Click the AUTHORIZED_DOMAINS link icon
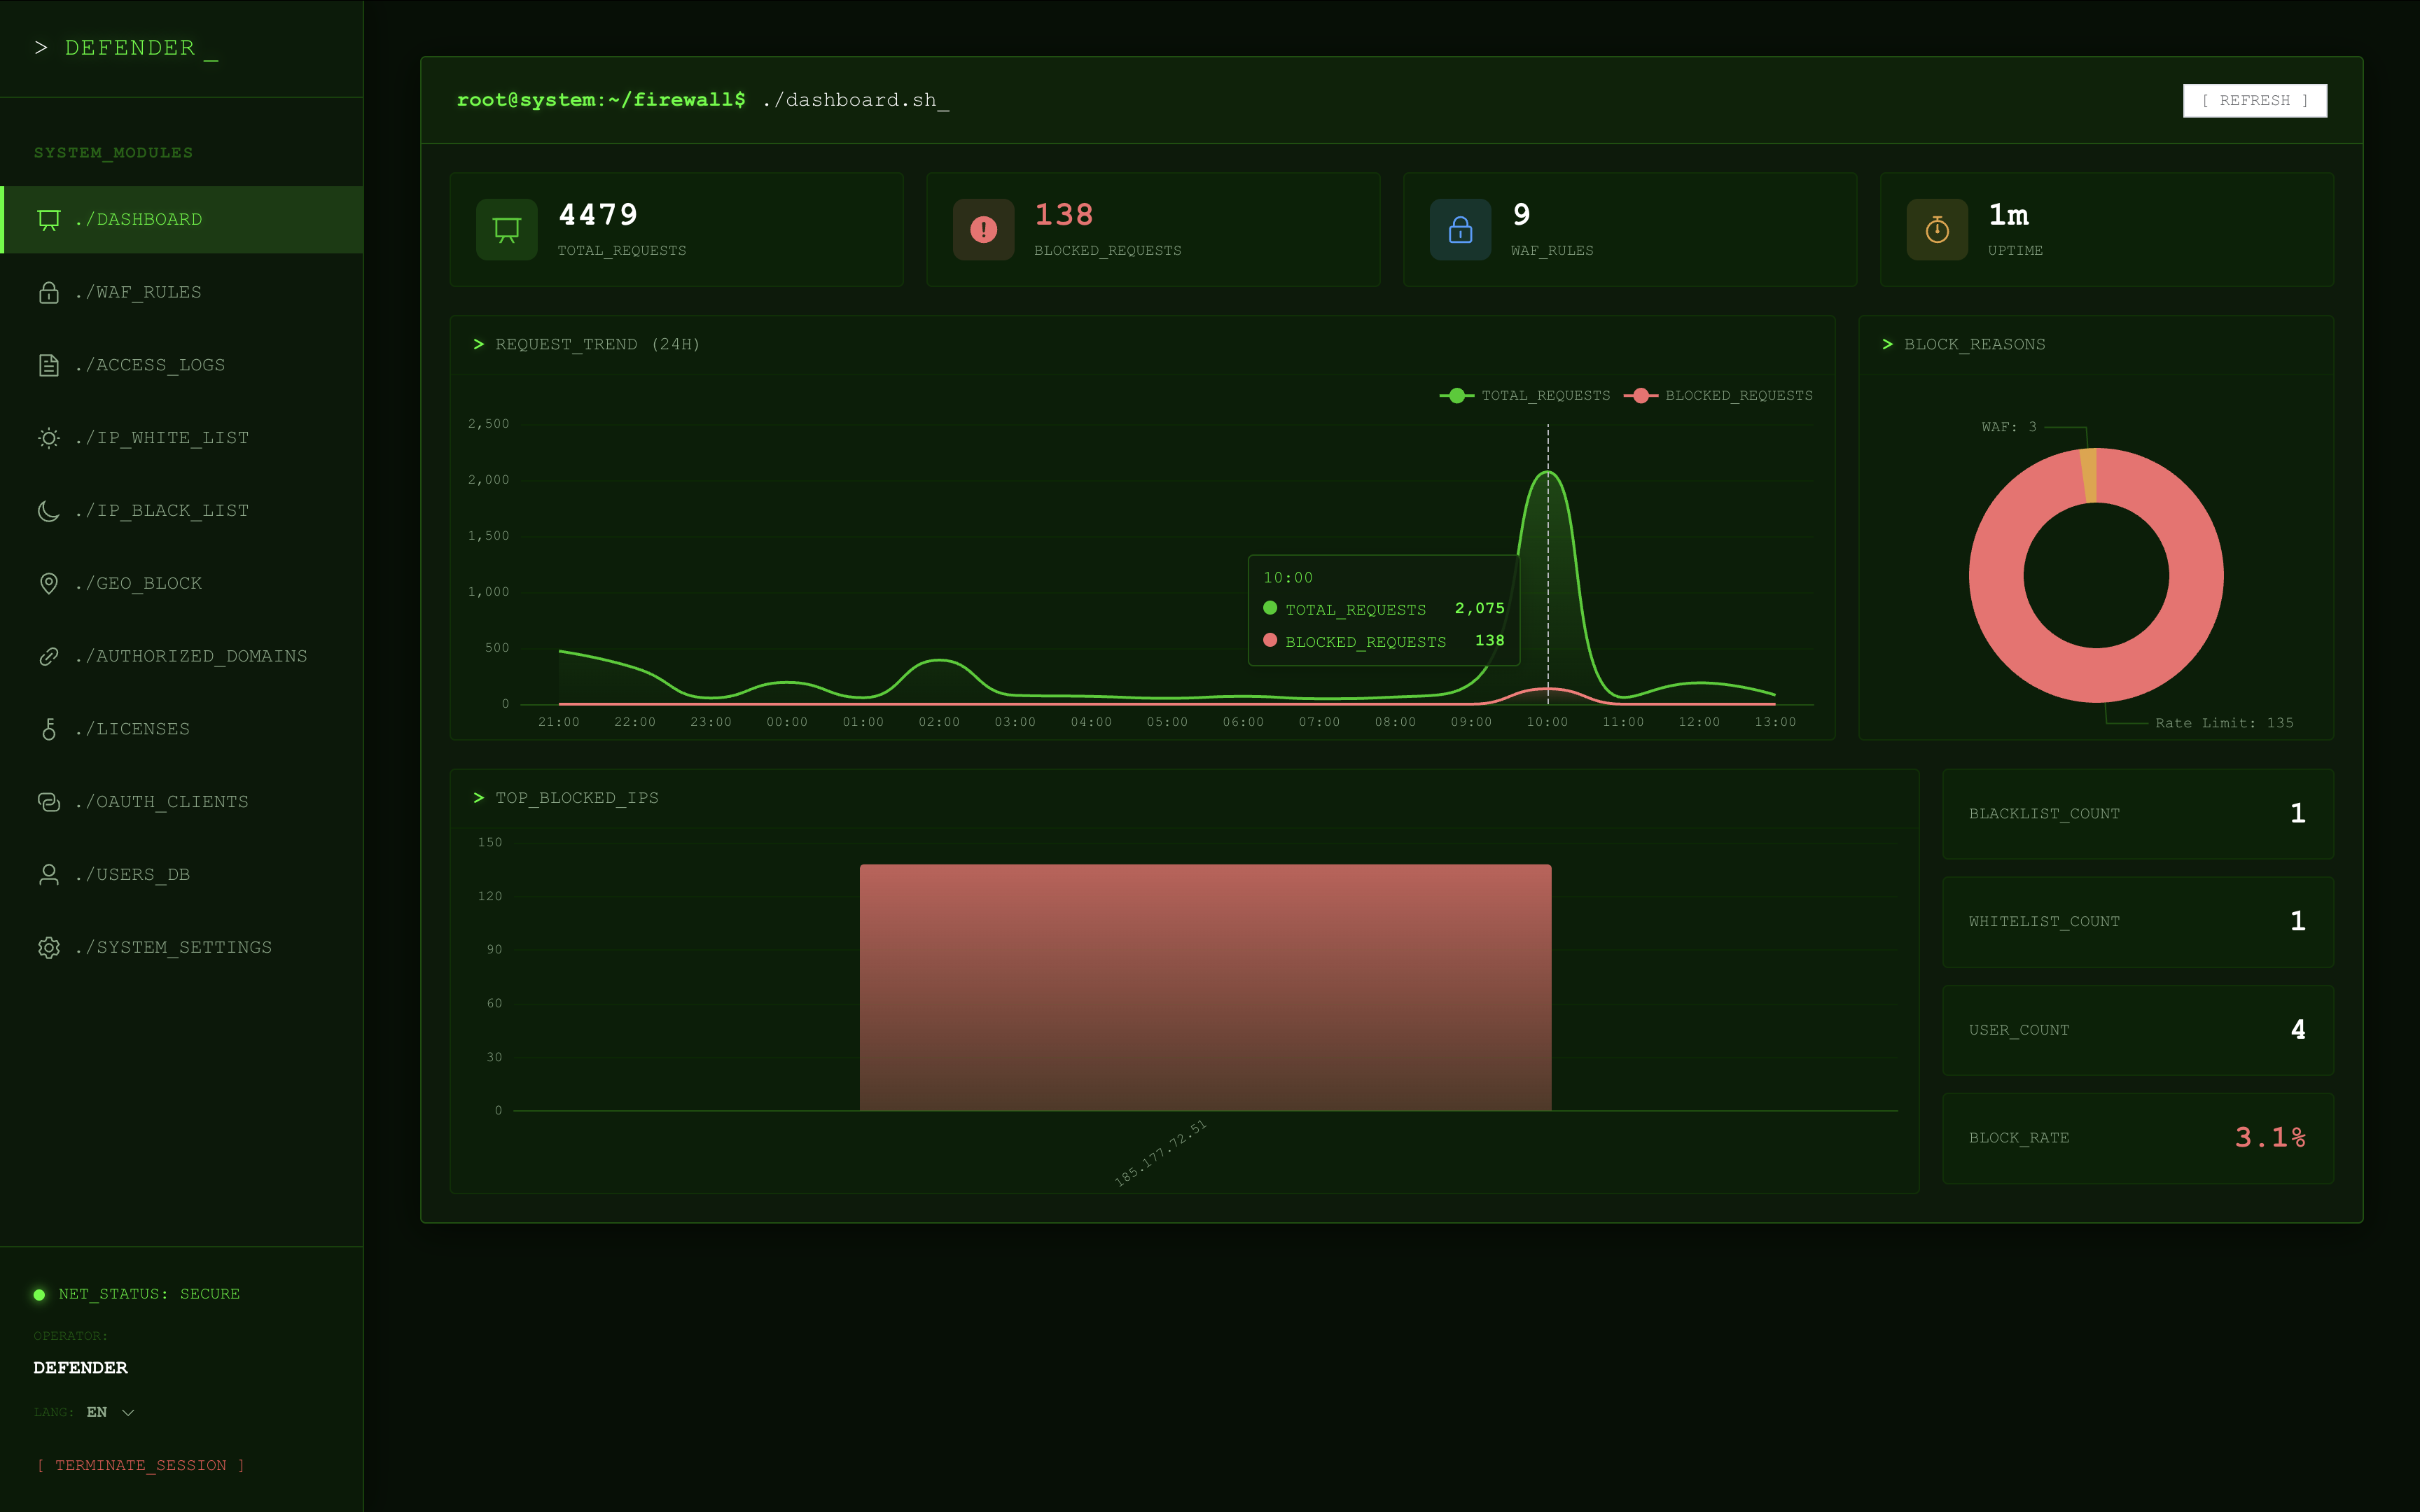2420x1512 pixels. coord(48,656)
